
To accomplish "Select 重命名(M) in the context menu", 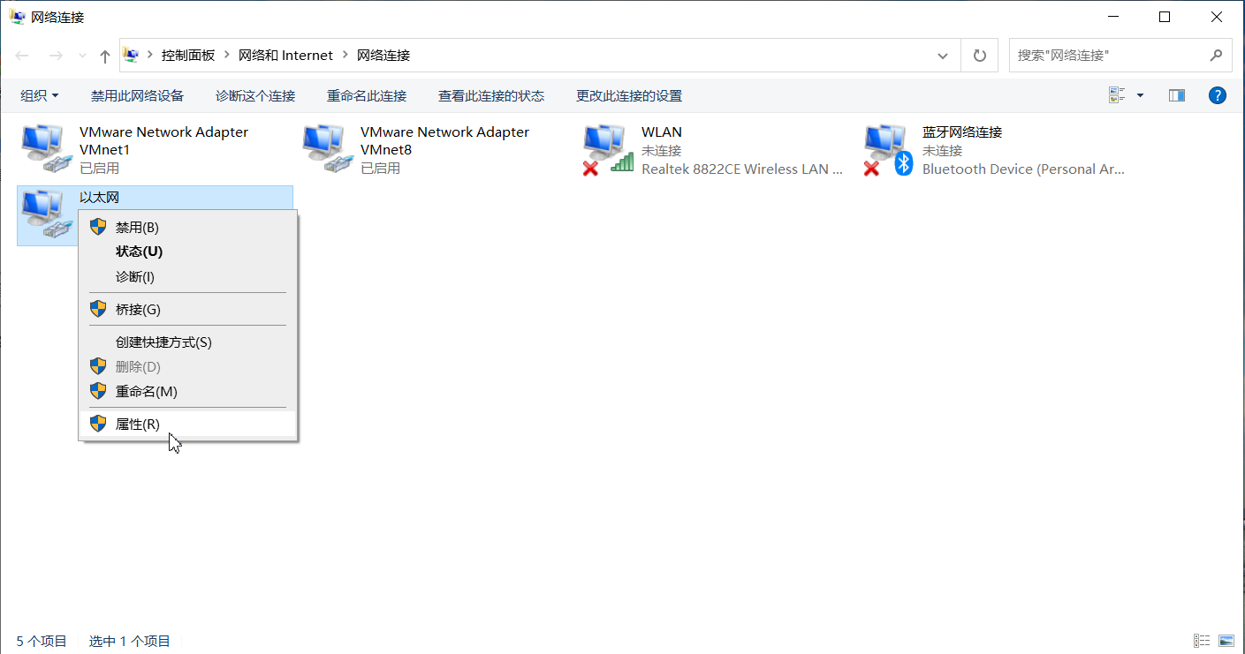I will [146, 391].
